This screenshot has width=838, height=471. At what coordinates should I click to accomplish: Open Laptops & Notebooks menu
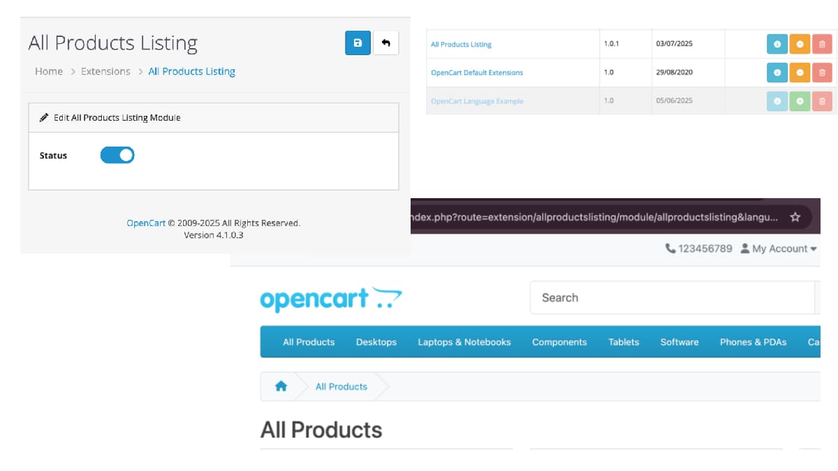tap(464, 342)
